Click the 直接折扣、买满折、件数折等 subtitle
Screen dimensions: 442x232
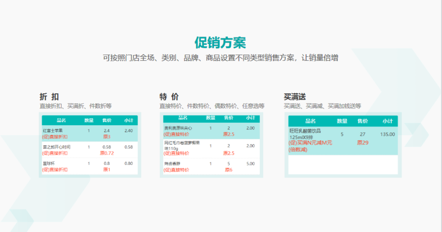click(x=76, y=106)
